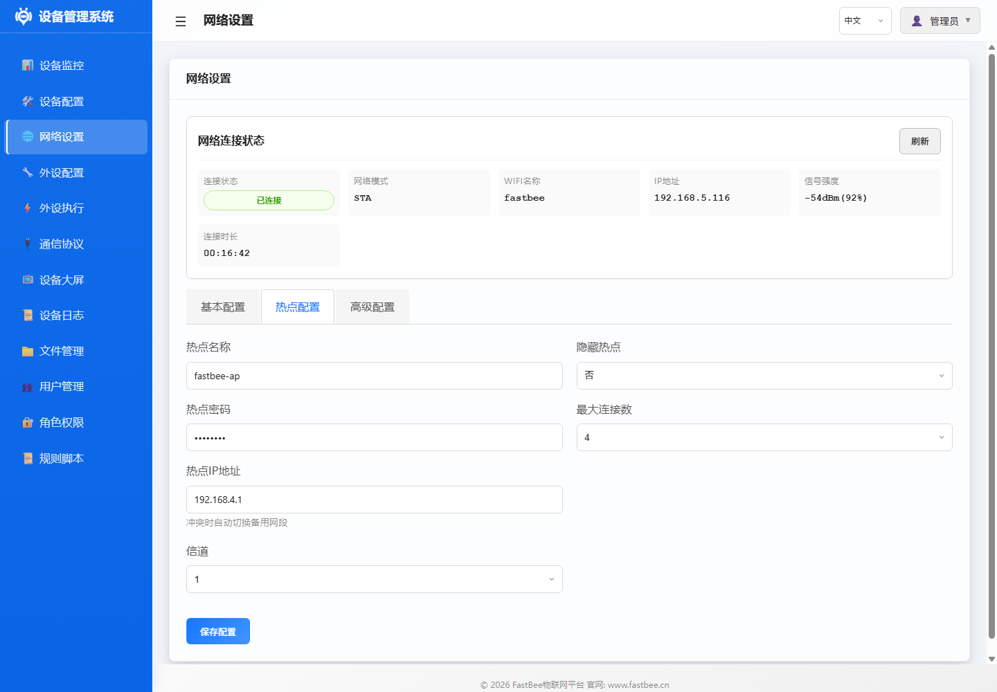Click the 规则脚本 script icon

(28, 458)
